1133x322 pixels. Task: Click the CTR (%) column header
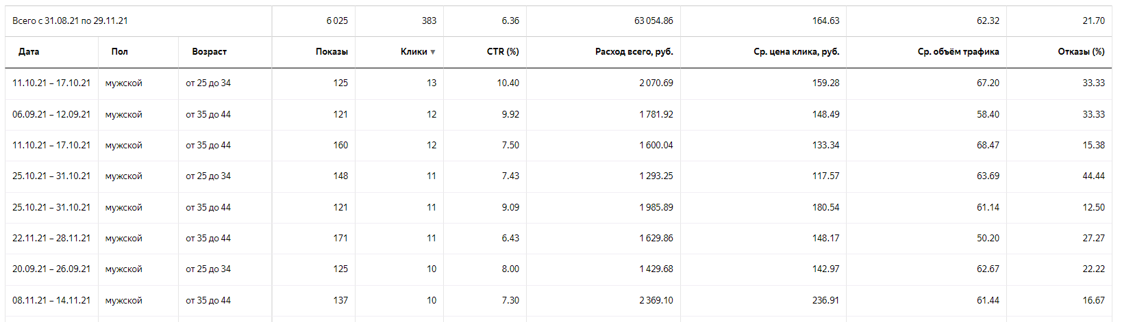503,52
